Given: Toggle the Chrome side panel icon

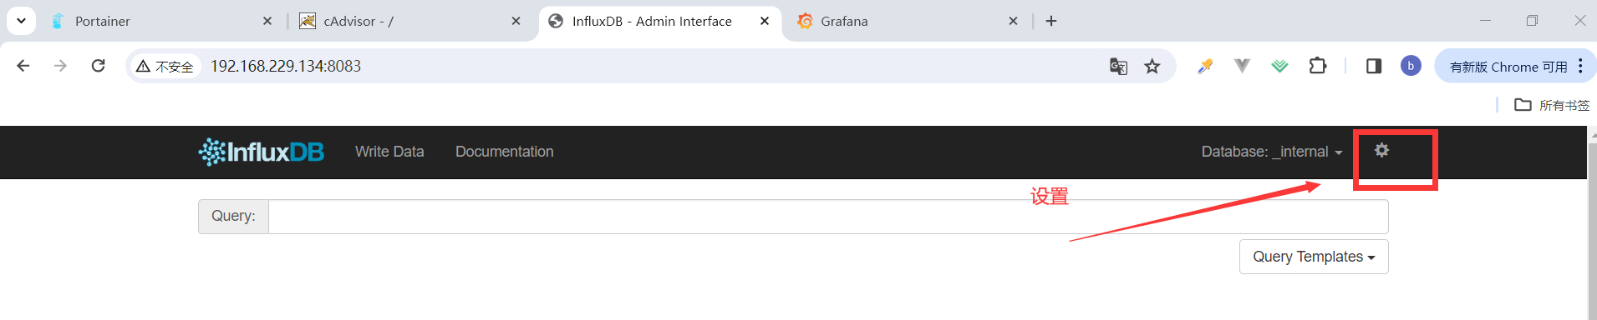Looking at the screenshot, I should tap(1374, 66).
